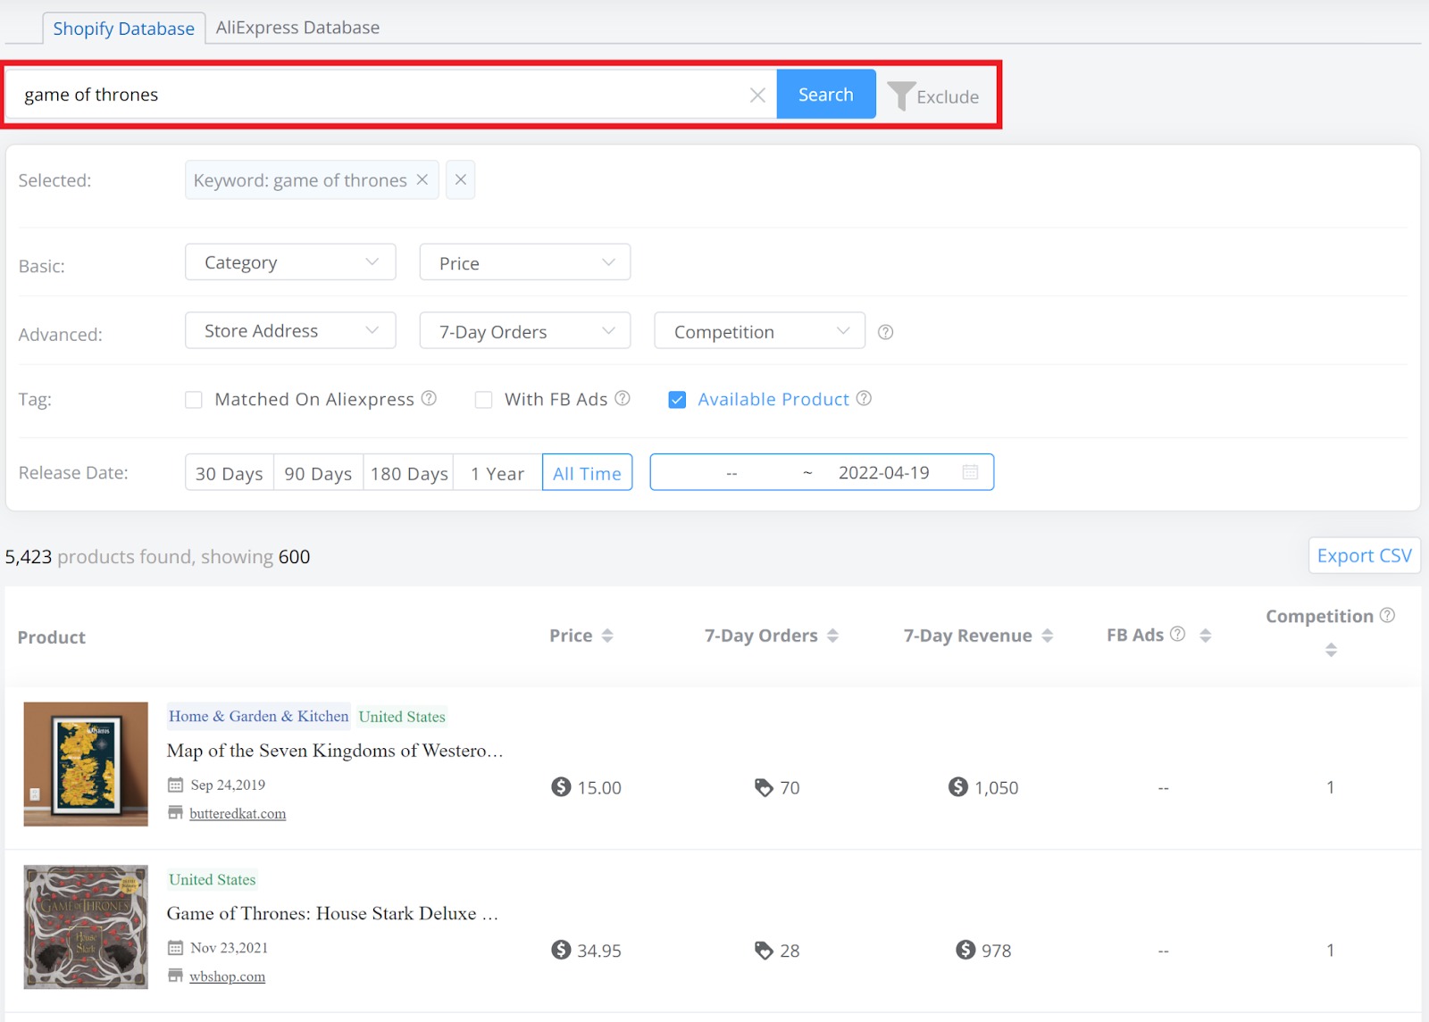The width and height of the screenshot is (1429, 1022).
Task: Click the help icon beside the Competition filter
Action: coord(885,331)
